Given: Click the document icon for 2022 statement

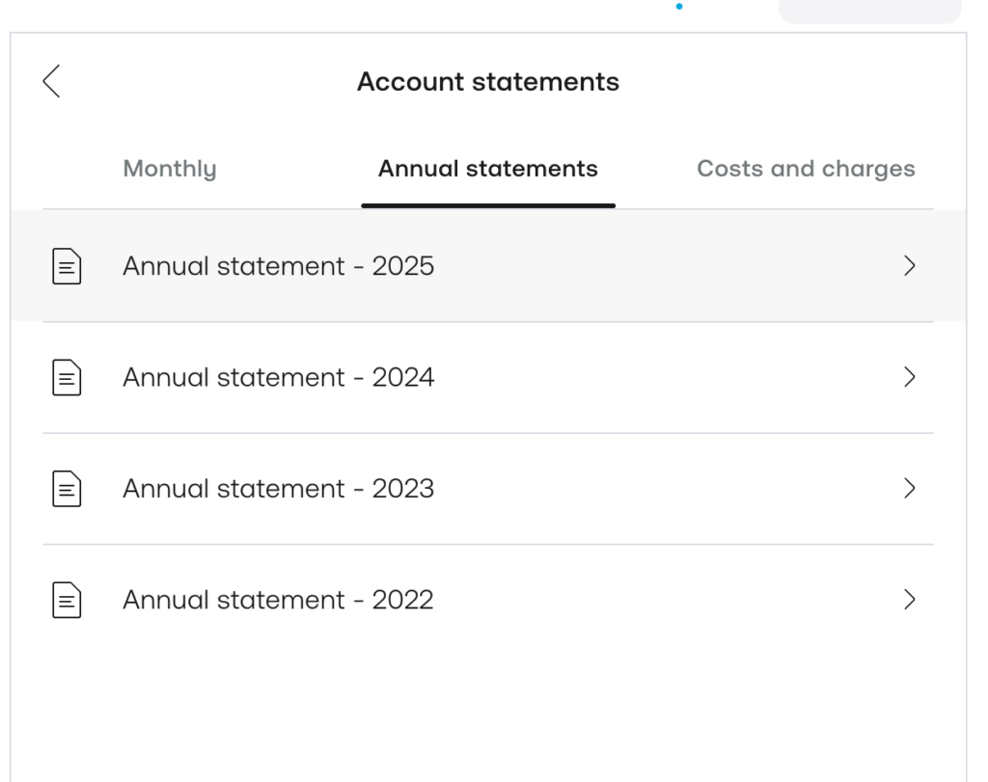Looking at the screenshot, I should (x=66, y=601).
